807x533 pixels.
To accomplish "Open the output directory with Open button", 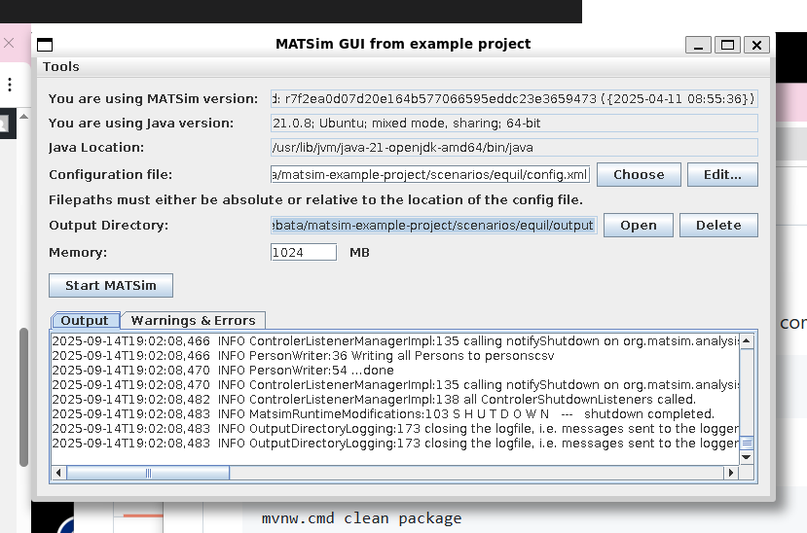I will [x=639, y=225].
